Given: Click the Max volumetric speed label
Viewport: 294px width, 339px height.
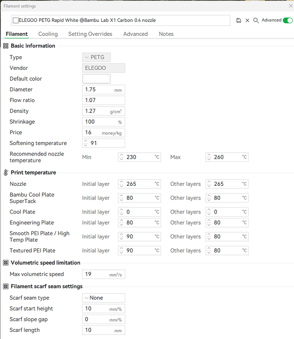Looking at the screenshot, I should (37, 274).
